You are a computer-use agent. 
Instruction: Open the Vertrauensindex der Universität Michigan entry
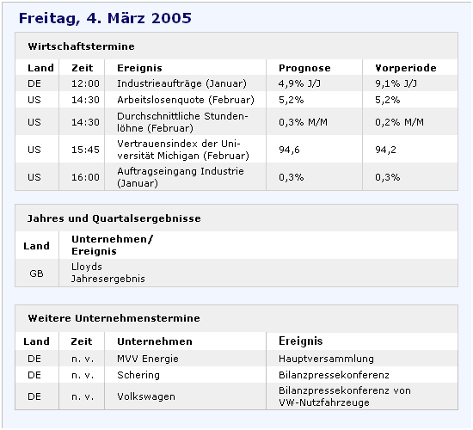183,150
